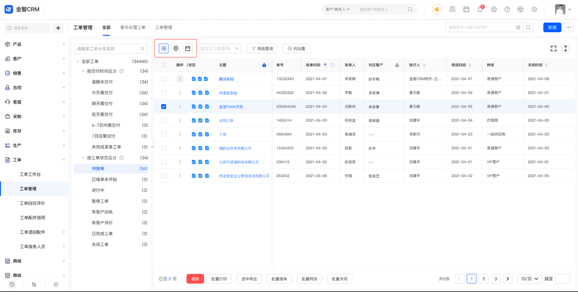Check the checkbox for 瑞韵达贸易有限公司 row
Screen dimensions: 578x292
pos(163,148)
